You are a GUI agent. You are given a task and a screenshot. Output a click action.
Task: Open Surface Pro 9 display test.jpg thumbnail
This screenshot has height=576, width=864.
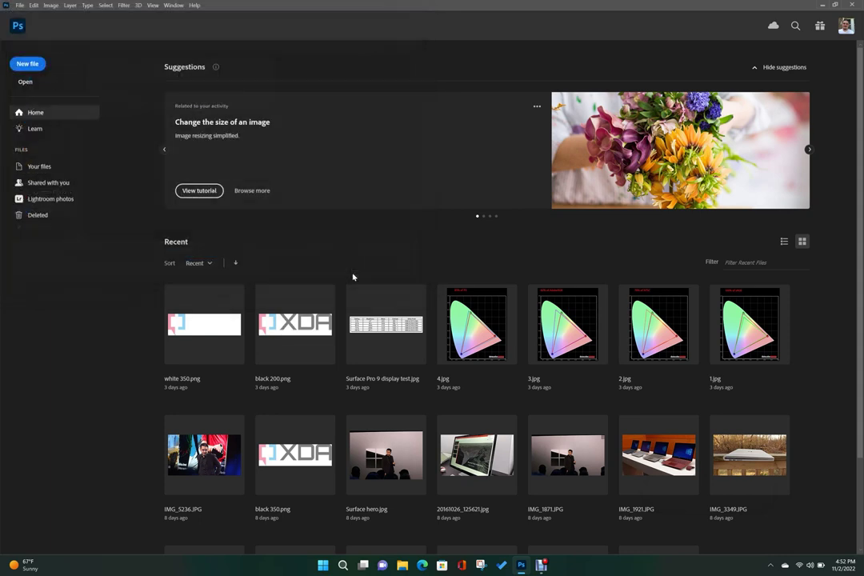click(x=386, y=324)
